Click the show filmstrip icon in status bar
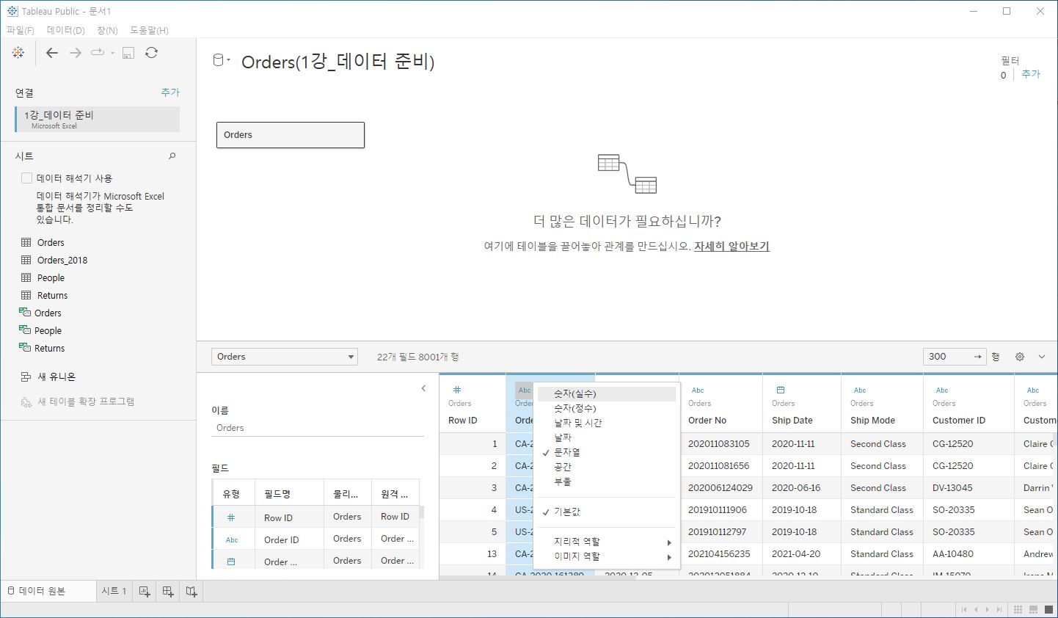The height and width of the screenshot is (618, 1058). 1033,609
